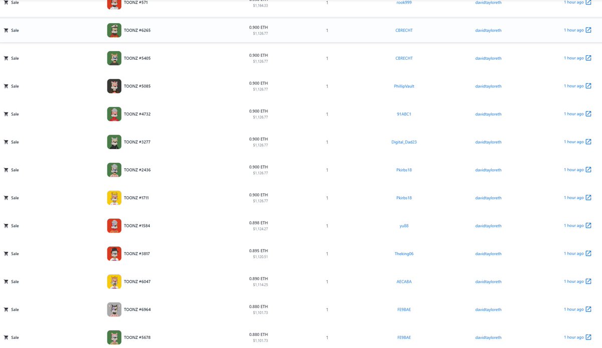The height and width of the screenshot is (348, 602).
Task: Open the TOONZ #6265 avatar thumbnail
Action: (114, 30)
